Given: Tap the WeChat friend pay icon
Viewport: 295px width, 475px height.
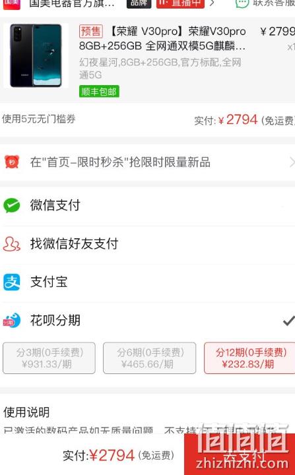Looking at the screenshot, I should pos(11,244).
